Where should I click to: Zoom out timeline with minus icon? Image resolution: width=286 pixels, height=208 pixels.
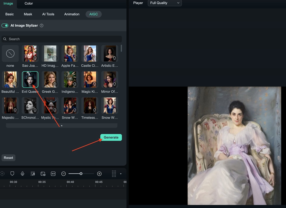click(63, 174)
